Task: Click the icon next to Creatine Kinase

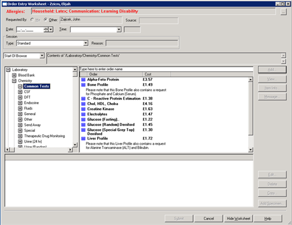Action: [83, 109]
